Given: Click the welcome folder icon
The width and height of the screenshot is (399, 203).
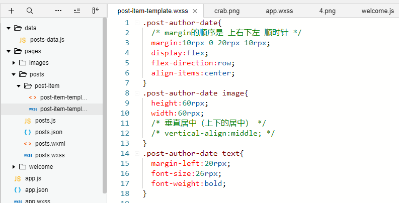Looking at the screenshot, I should [23, 167].
